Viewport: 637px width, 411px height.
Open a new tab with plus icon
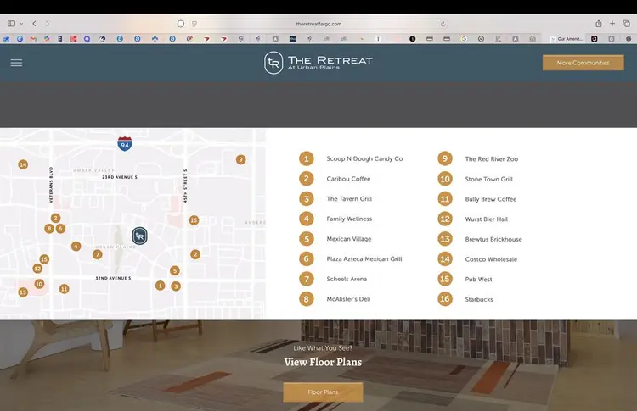(x=612, y=24)
